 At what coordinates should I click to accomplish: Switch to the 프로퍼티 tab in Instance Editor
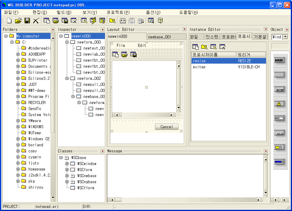(229, 37)
